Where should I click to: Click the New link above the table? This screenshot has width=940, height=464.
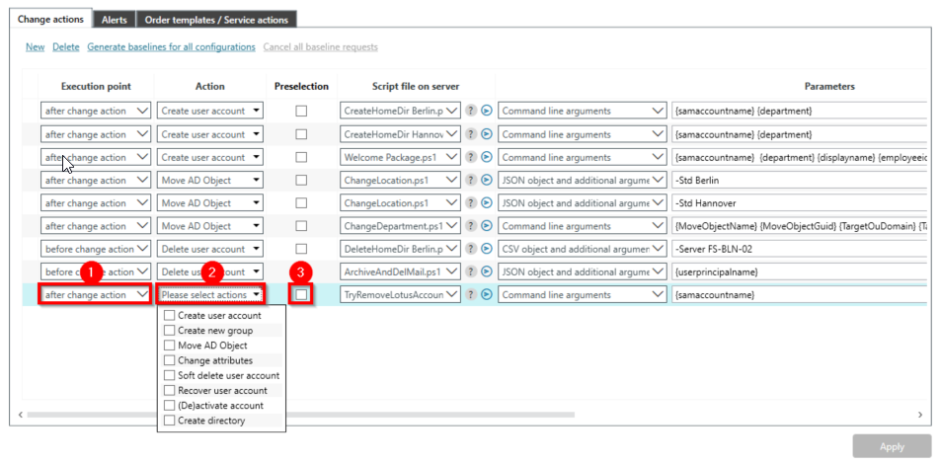35,46
